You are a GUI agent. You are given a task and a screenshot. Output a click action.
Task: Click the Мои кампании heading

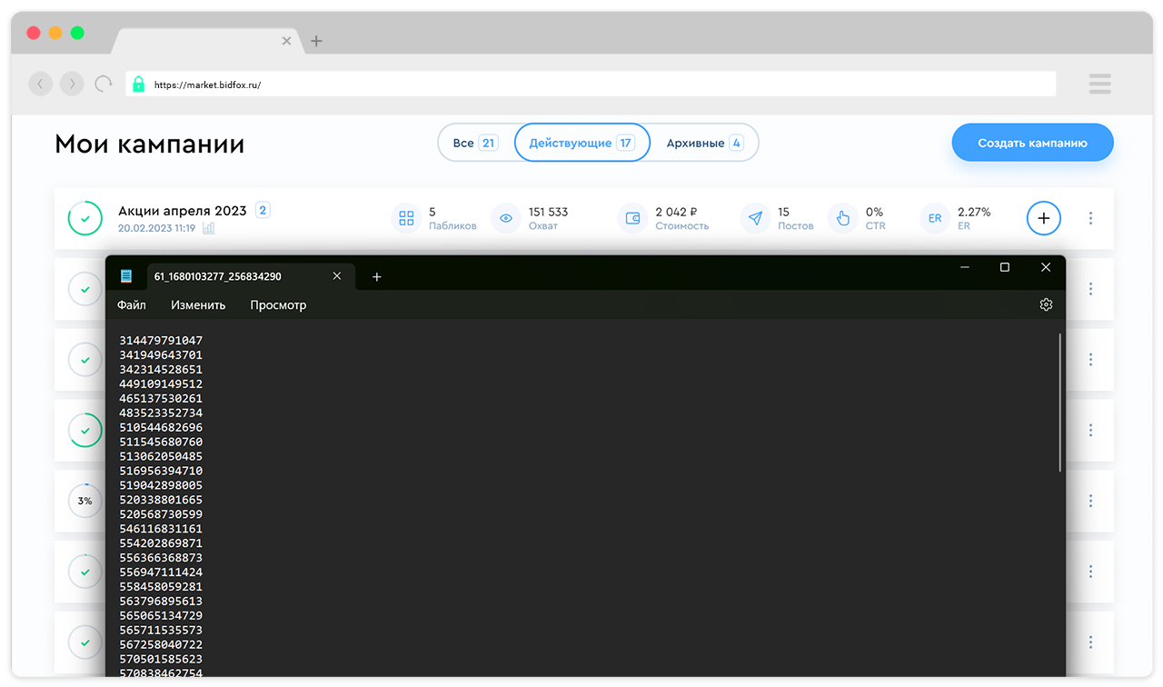pyautogui.click(x=150, y=144)
